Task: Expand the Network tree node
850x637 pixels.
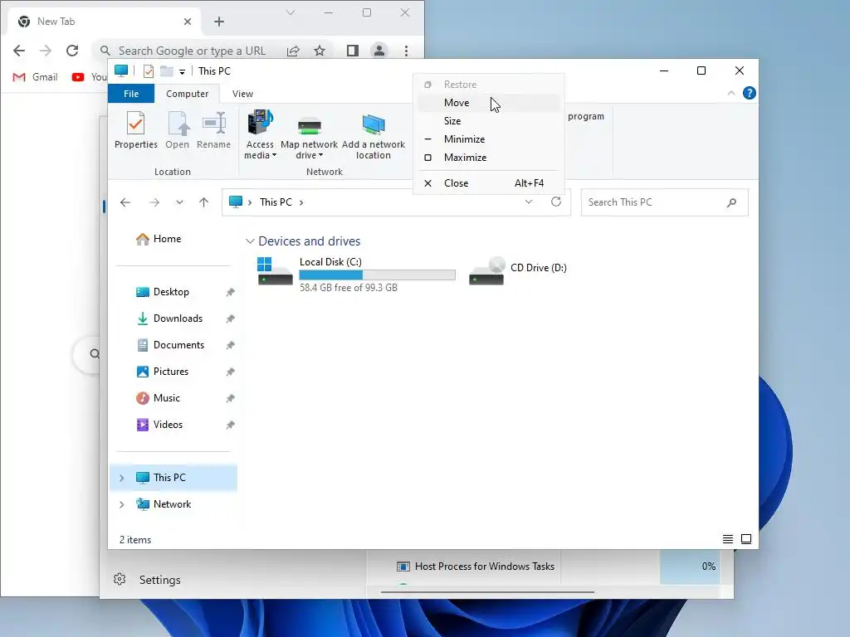Action: [122, 504]
